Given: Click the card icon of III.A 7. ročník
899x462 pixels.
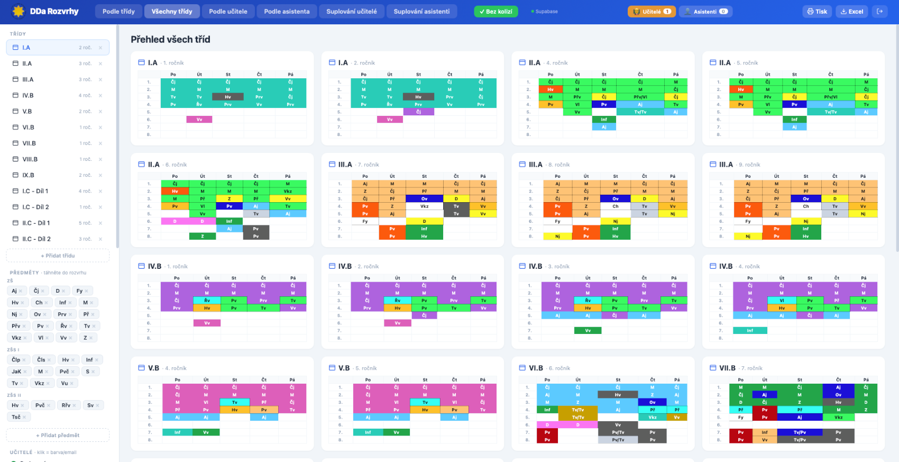Looking at the screenshot, I should click(x=332, y=165).
